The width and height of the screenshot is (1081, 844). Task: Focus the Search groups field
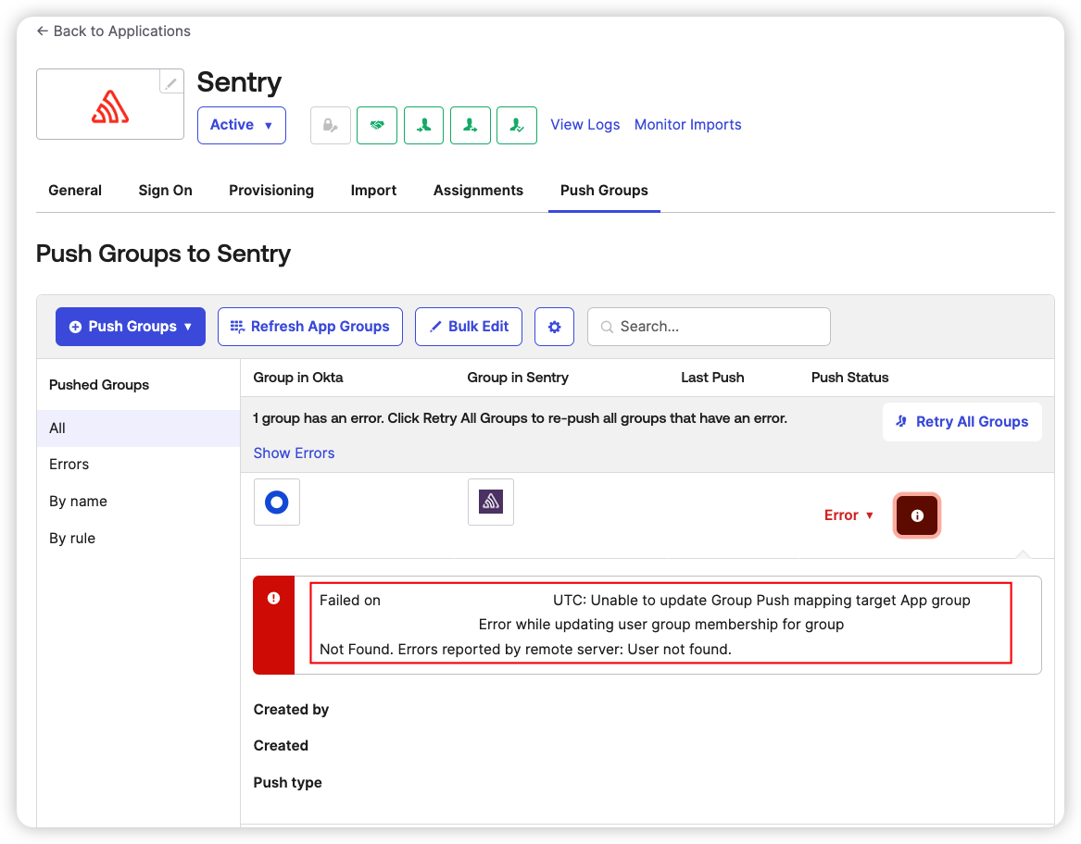[x=709, y=327]
